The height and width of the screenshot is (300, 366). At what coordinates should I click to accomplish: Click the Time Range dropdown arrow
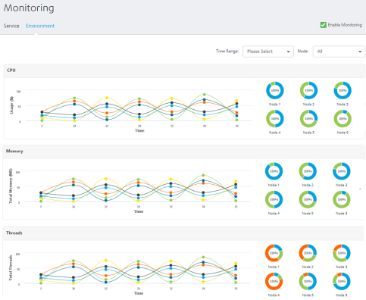click(x=288, y=52)
